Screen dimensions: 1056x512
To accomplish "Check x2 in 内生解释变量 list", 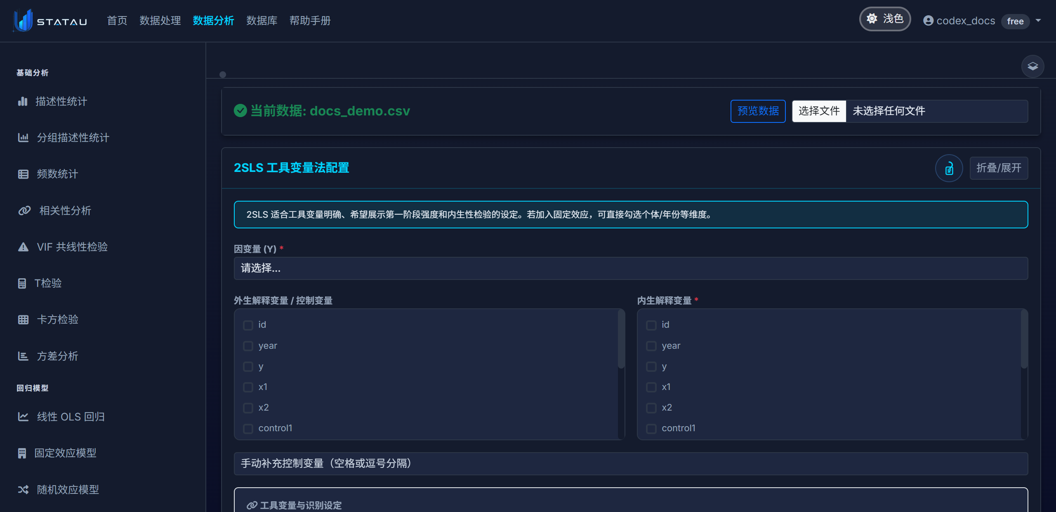I will [651, 408].
